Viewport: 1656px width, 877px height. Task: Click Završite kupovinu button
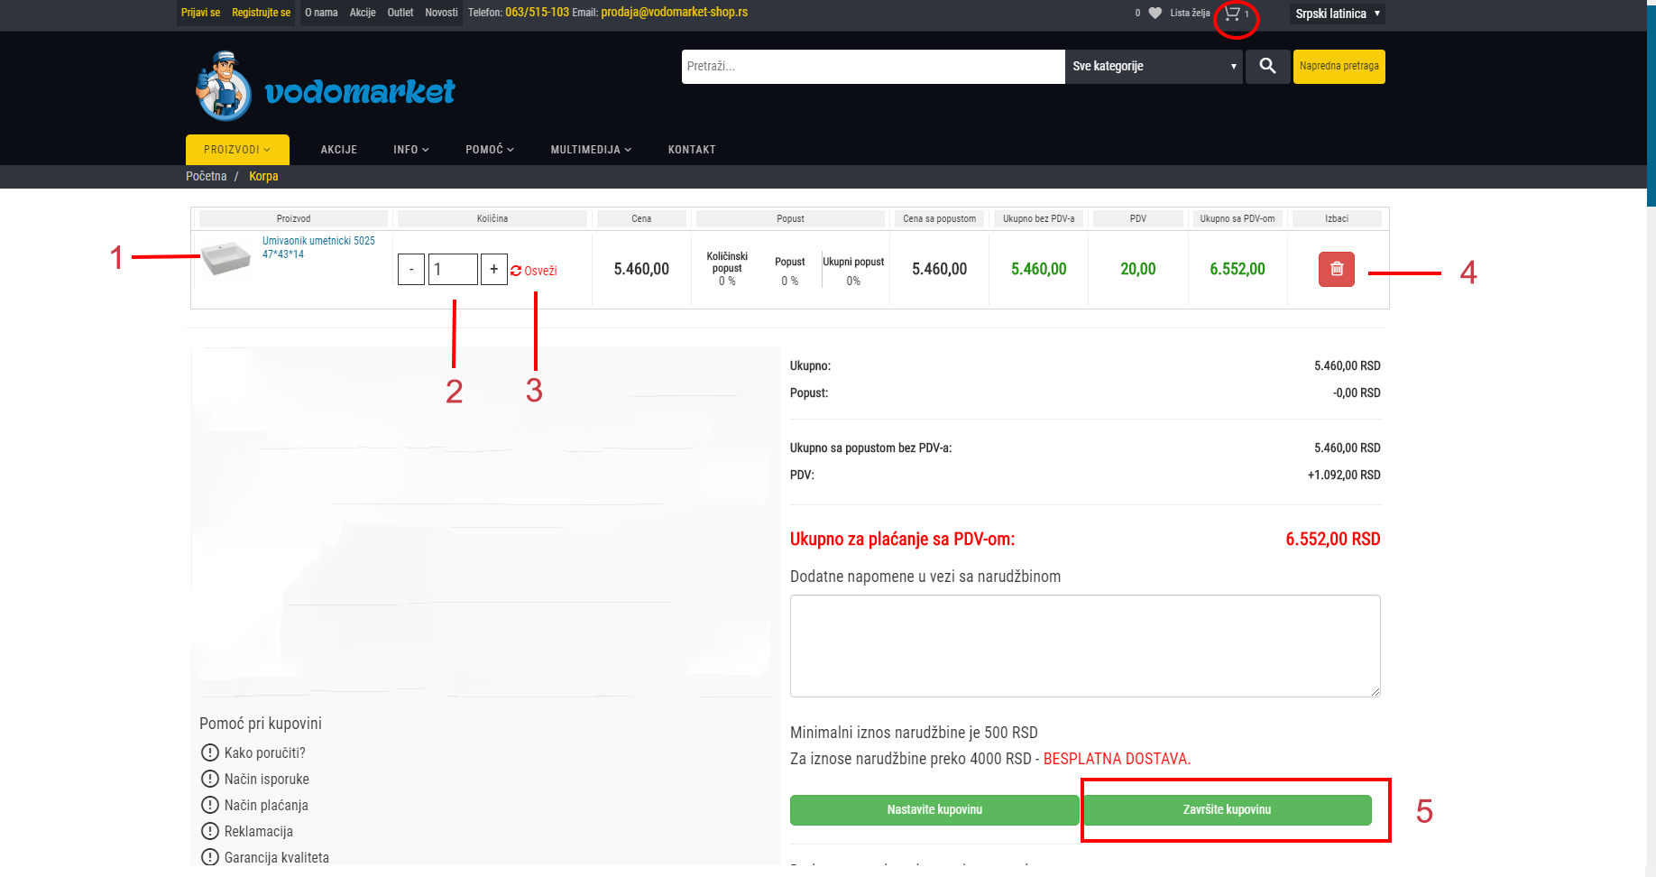tap(1227, 810)
